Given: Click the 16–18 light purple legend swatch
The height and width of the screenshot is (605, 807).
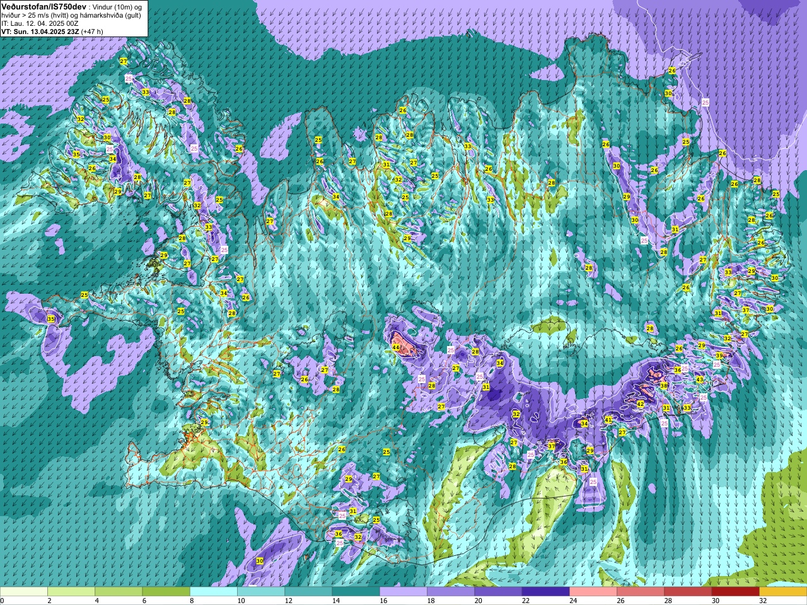Looking at the screenshot, I should (403, 592).
